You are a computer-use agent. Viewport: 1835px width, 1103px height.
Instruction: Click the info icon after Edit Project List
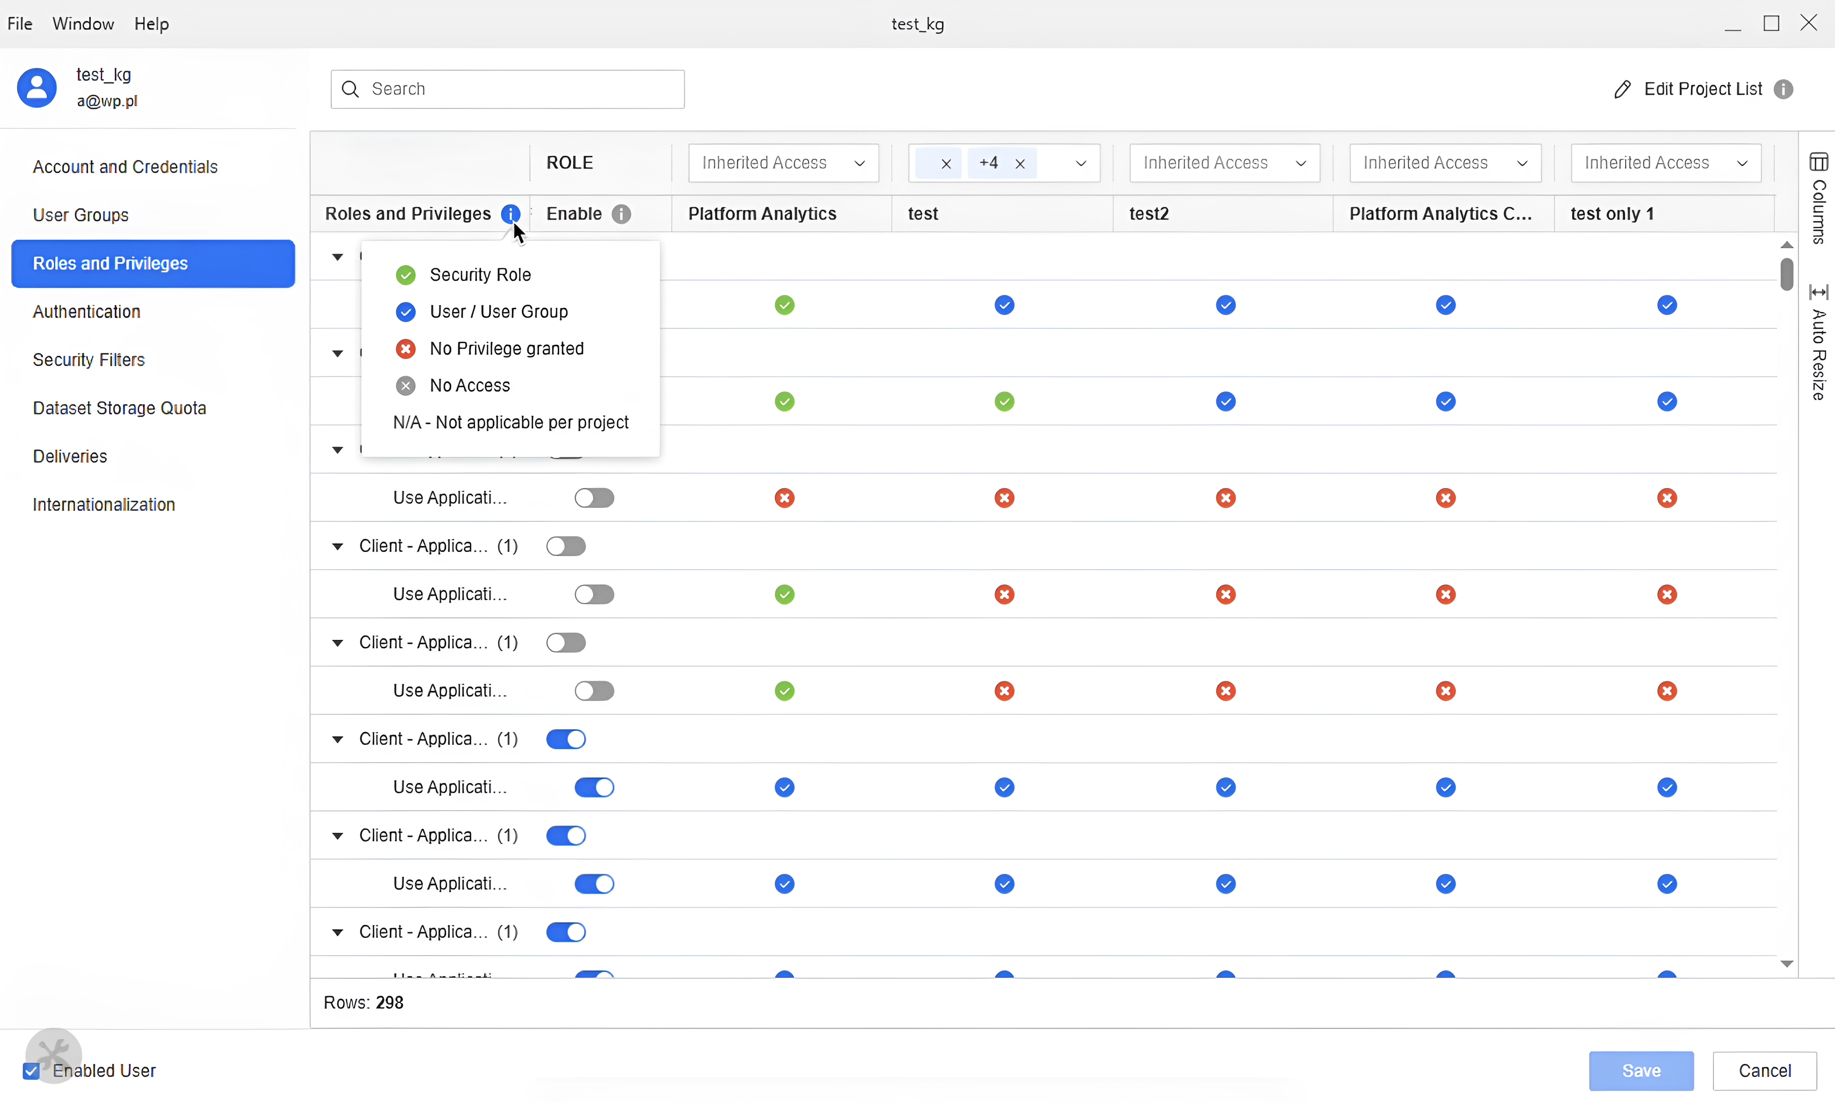(1783, 89)
